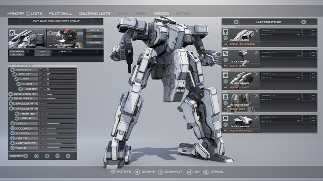Select the Mission tab

pyautogui.click(x=161, y=14)
